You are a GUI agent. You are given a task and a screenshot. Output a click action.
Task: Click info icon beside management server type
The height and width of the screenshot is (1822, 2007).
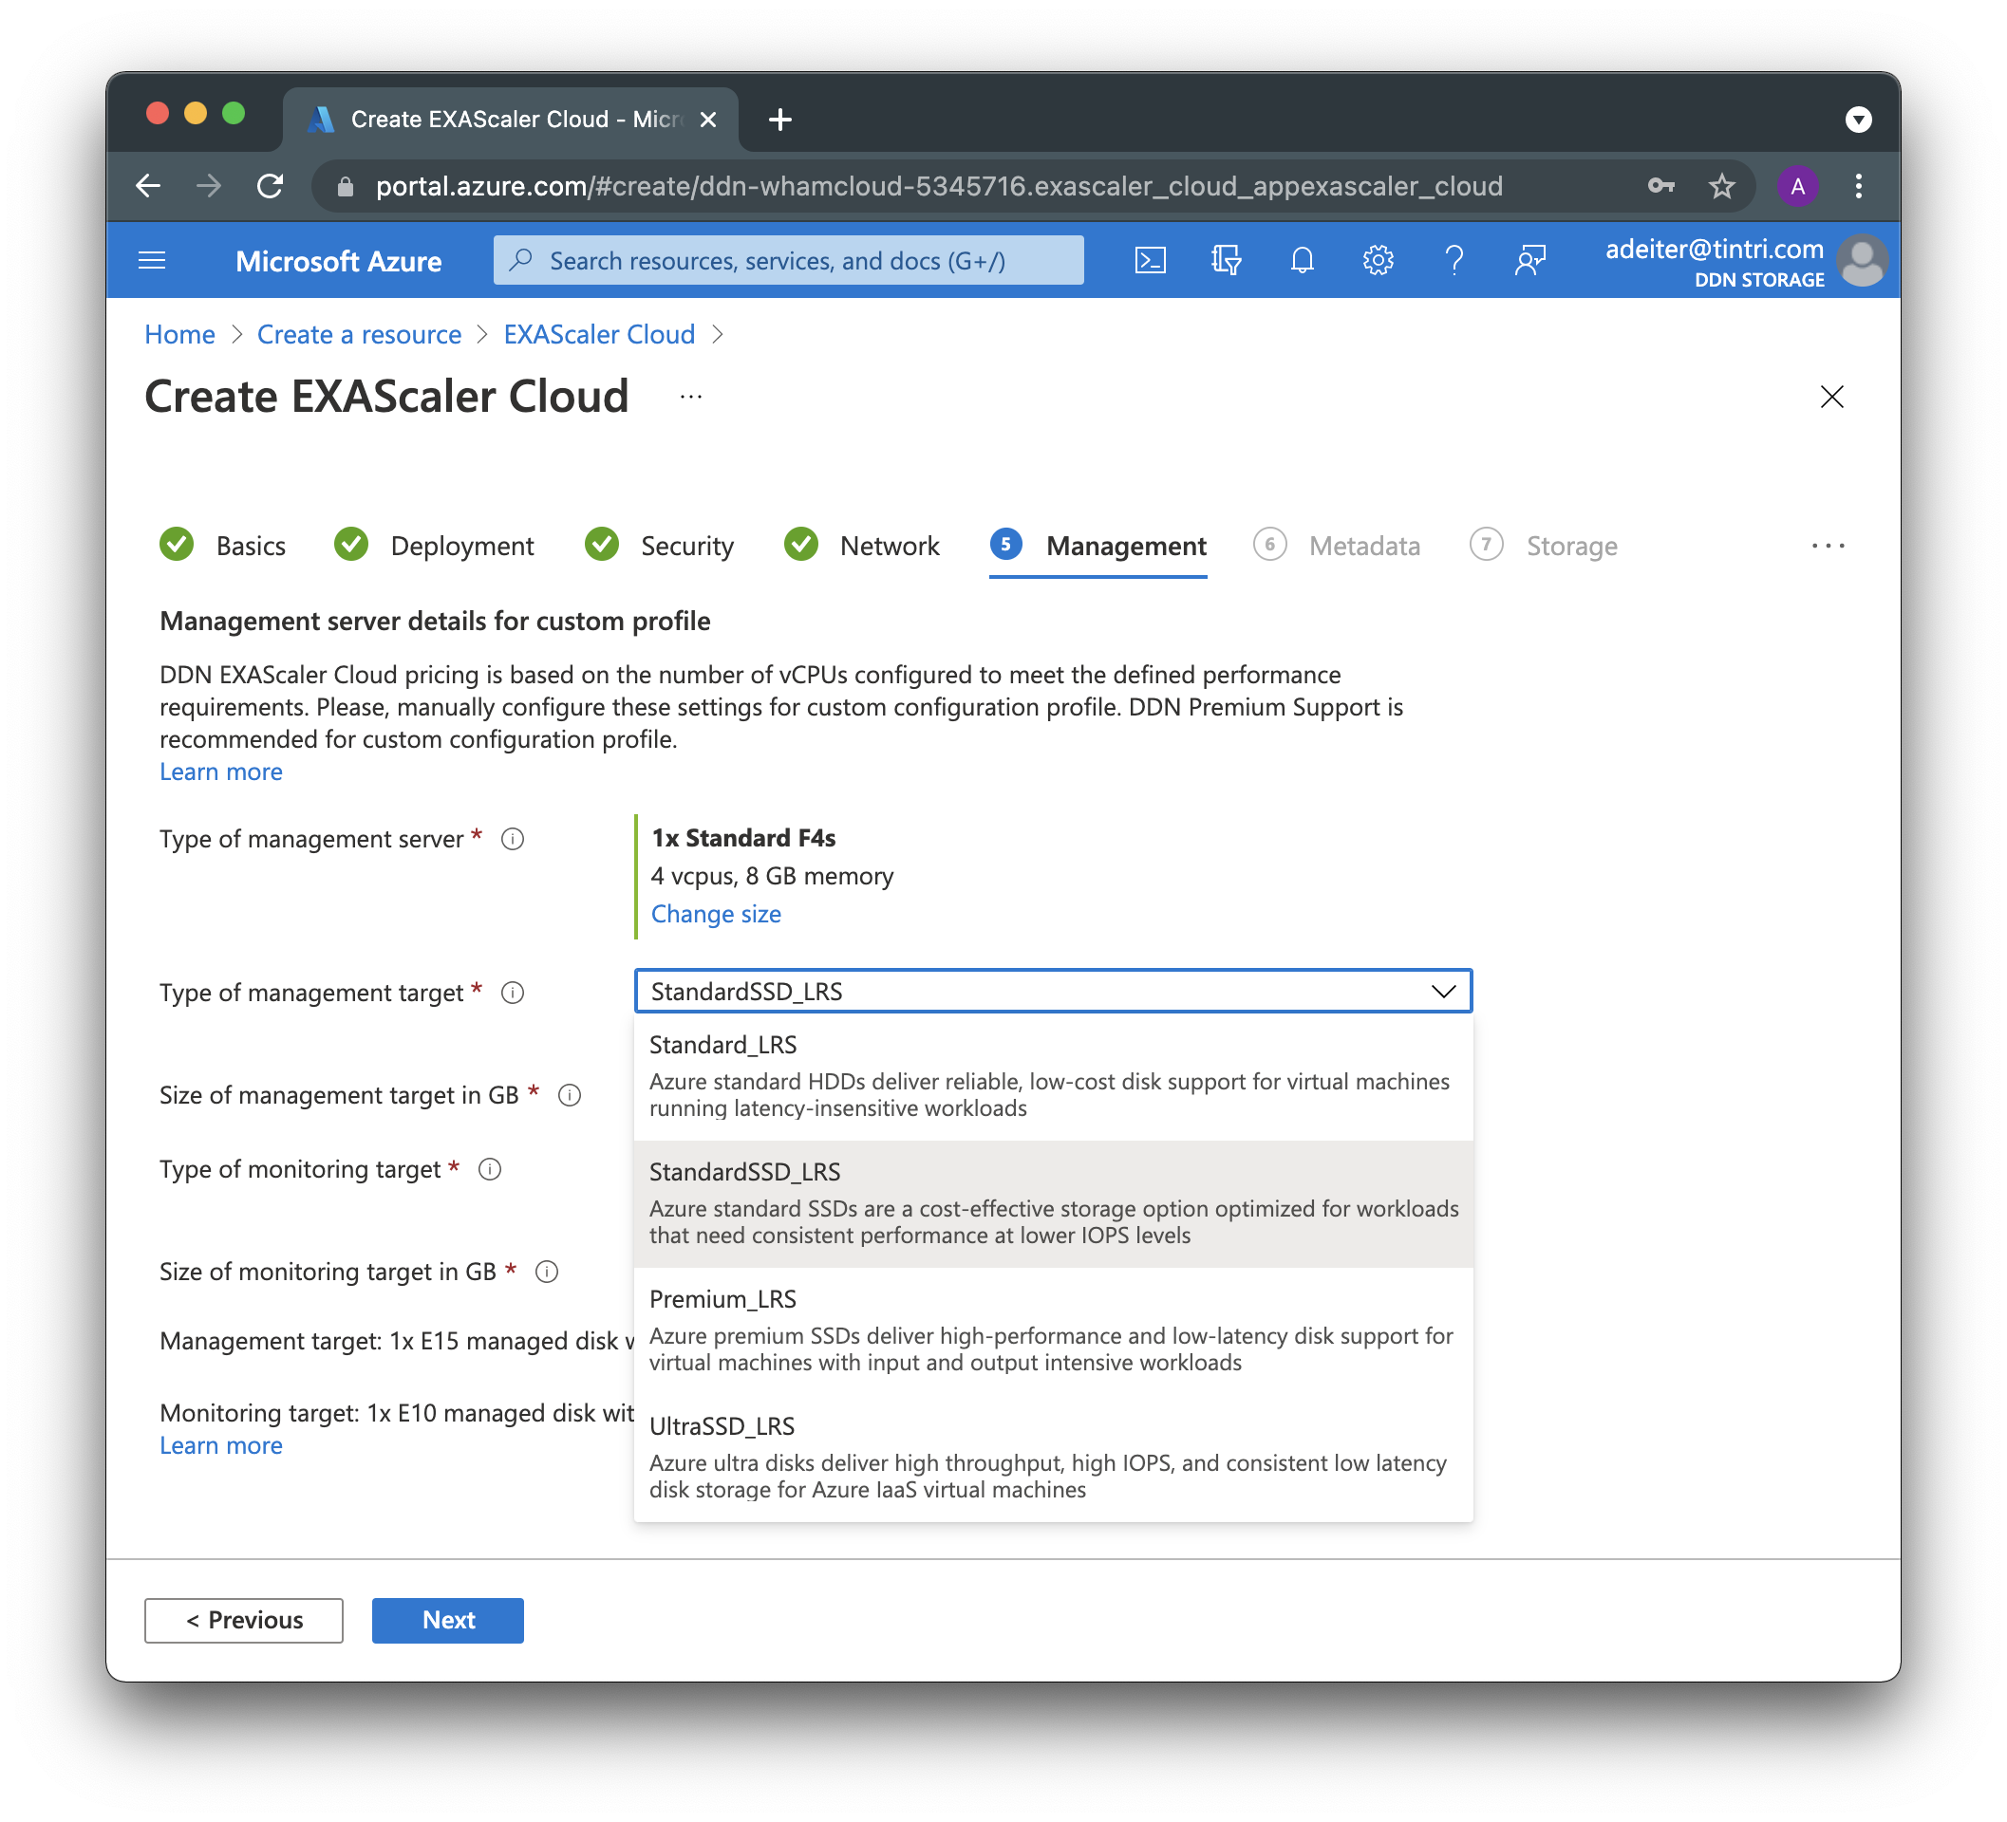[513, 839]
